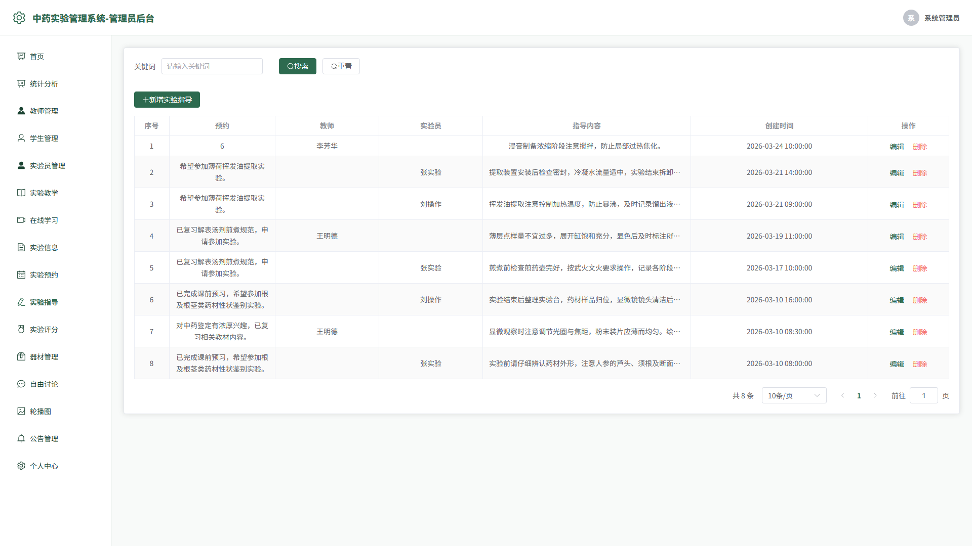Edit row created 2026-03-21 14:00:00
Image resolution: width=972 pixels, height=546 pixels.
click(897, 173)
